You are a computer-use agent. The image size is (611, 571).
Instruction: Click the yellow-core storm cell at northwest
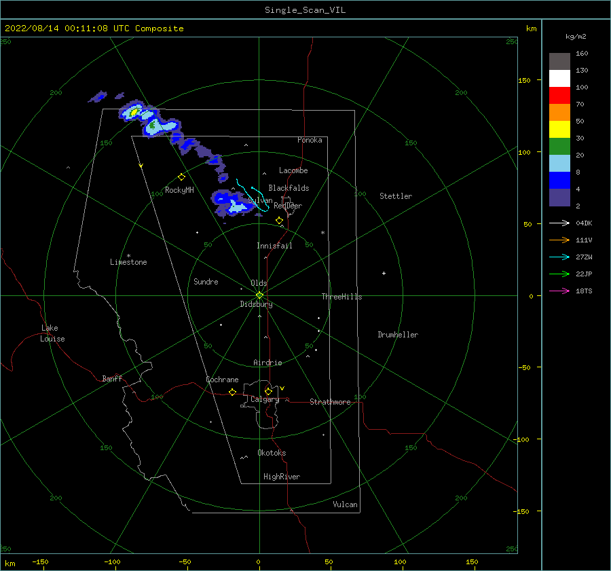134,112
